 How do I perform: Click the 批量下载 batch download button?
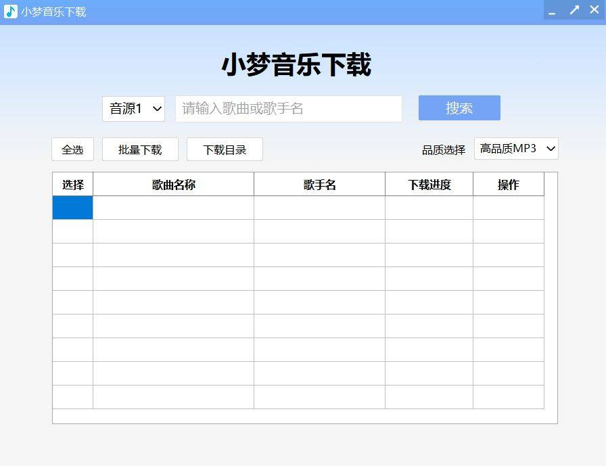pyautogui.click(x=139, y=149)
